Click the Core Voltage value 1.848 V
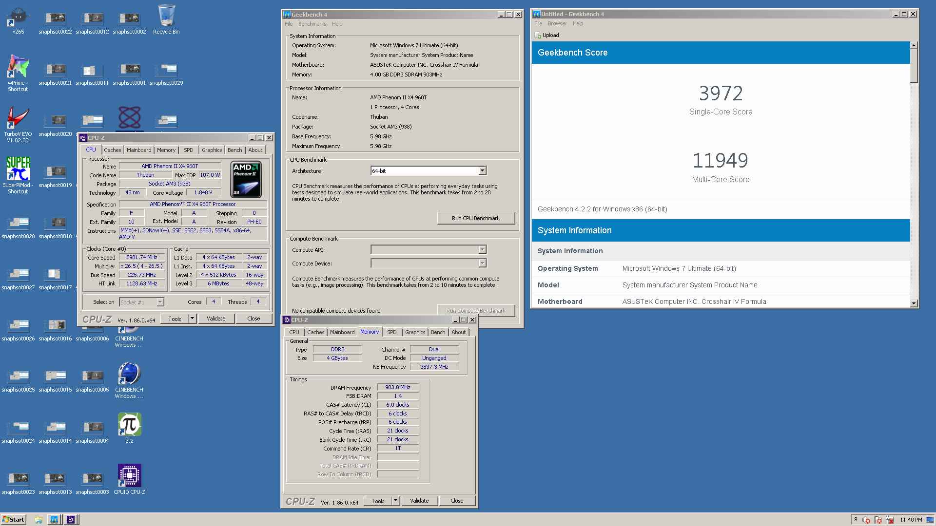 pos(203,193)
